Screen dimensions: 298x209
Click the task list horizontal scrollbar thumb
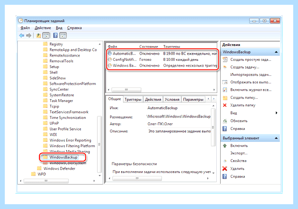[126, 90]
